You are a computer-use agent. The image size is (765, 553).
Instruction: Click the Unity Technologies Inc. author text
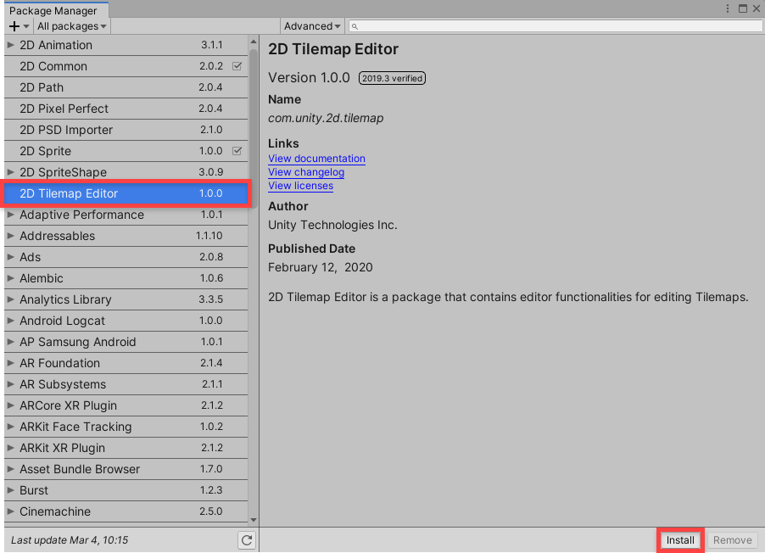click(x=332, y=225)
